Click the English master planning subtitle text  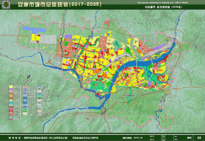point(162,3)
